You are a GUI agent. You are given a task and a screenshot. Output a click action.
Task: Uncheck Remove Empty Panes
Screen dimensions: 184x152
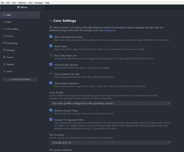coord(51,110)
